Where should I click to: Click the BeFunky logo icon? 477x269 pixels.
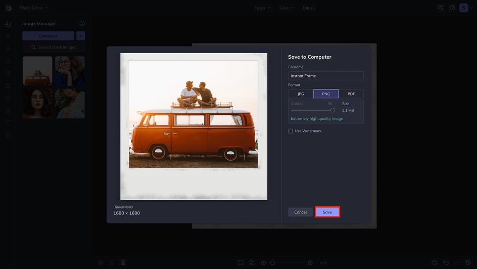tap(9, 8)
